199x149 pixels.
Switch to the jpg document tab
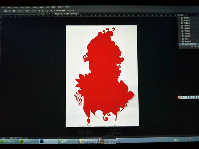[x=26, y=14]
